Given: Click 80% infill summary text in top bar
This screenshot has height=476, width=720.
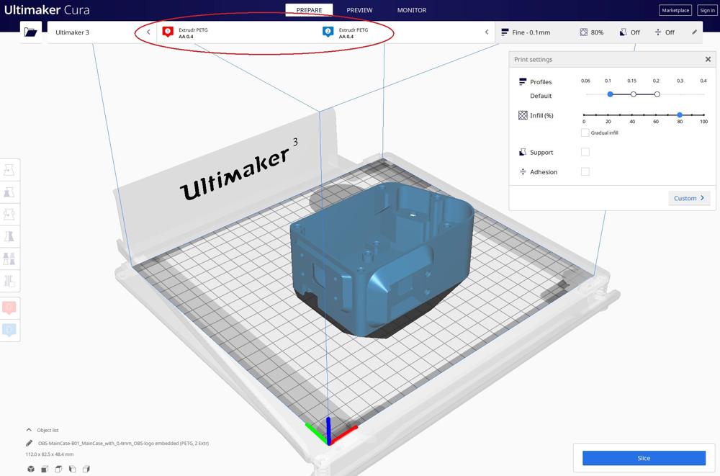Looking at the screenshot, I should (597, 32).
